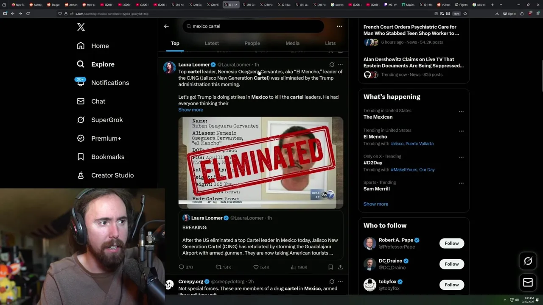Open Home in the sidebar
Screen dimensions: 543x305
click(92, 46)
